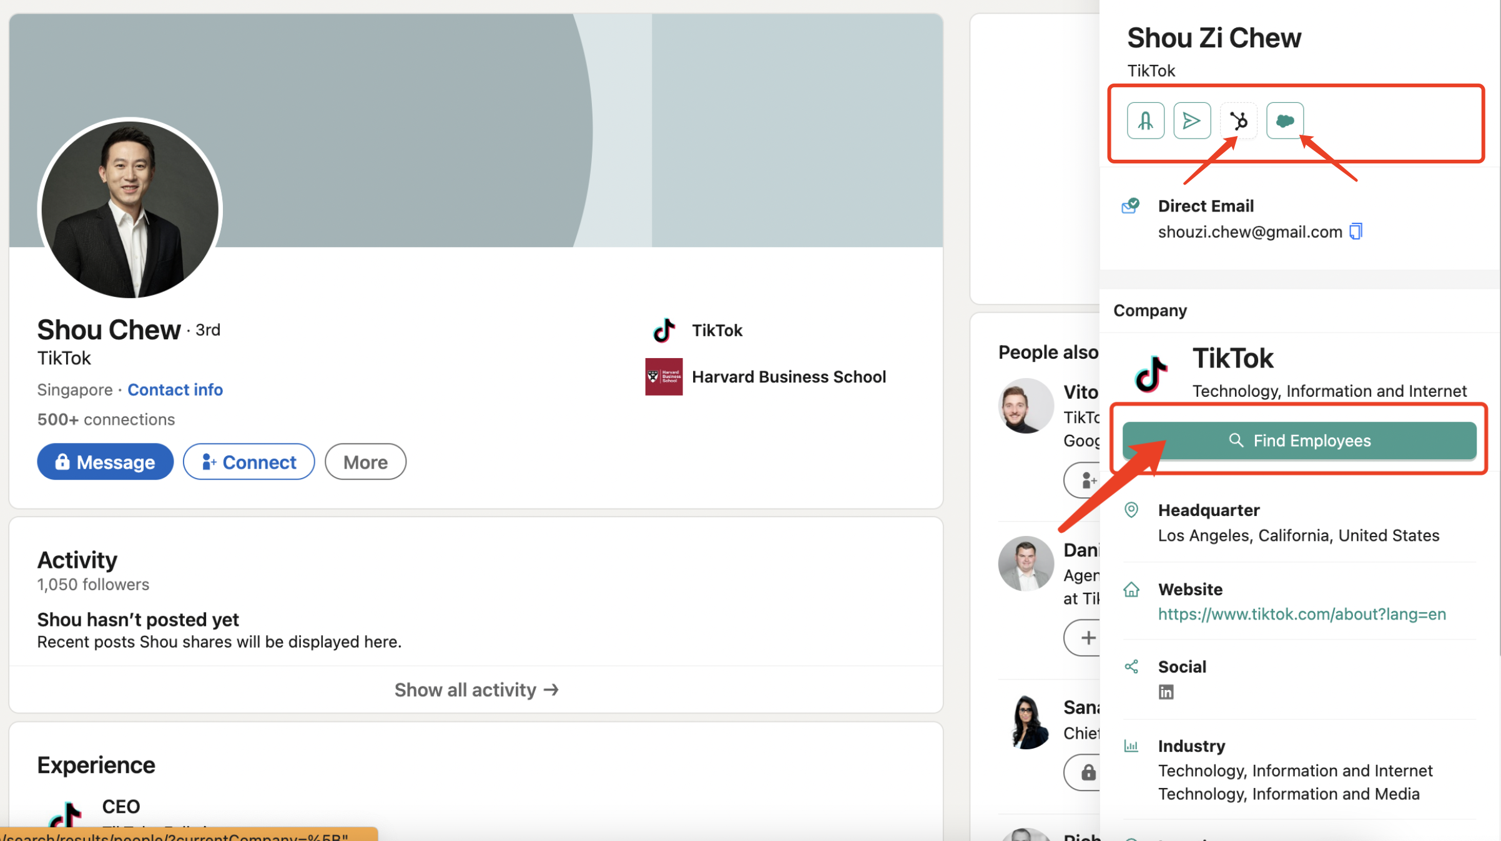Image resolution: width=1501 pixels, height=841 pixels.
Task: Click the first rocket-shaped integration icon
Action: tap(1145, 120)
